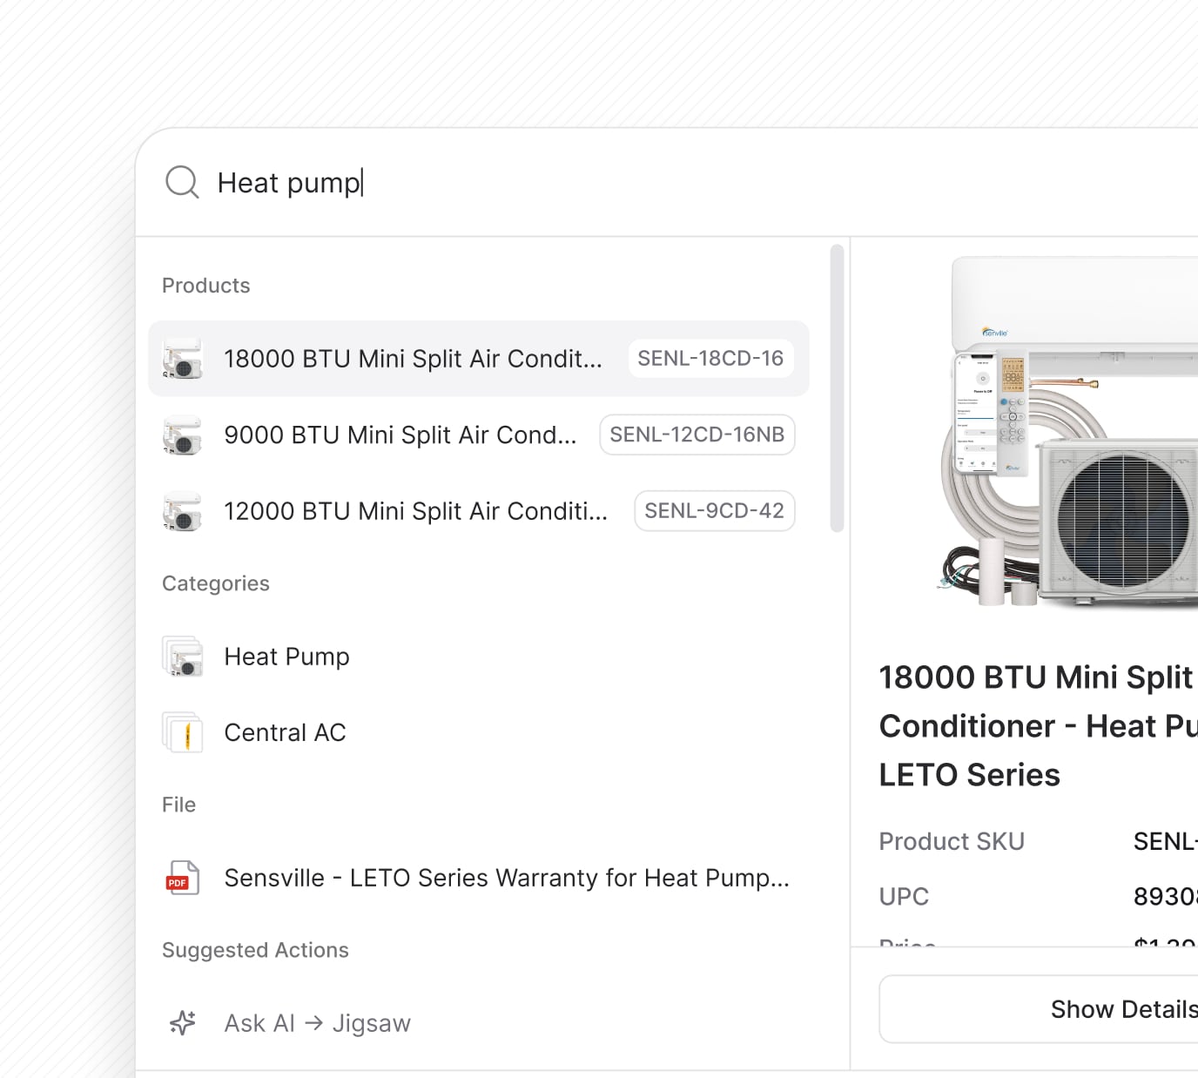The width and height of the screenshot is (1198, 1078).
Task: Click the 'File' section header
Action: pos(178,805)
